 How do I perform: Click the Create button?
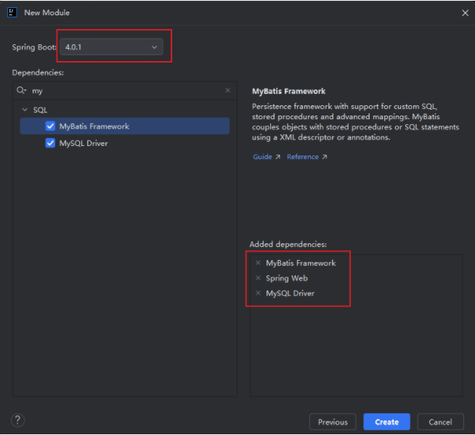point(386,422)
